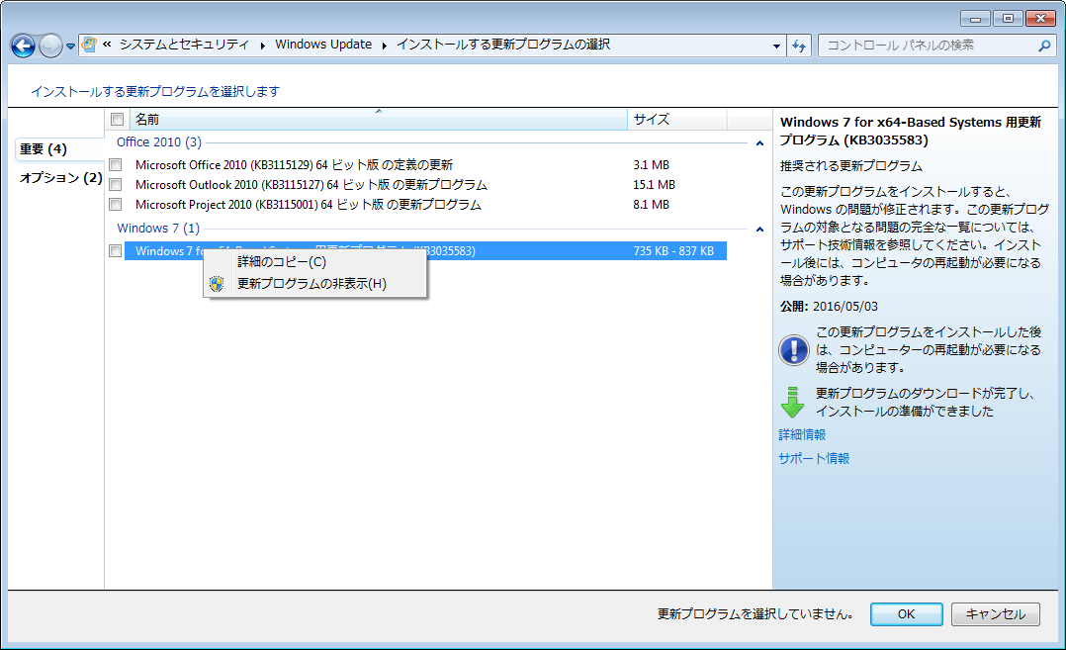Collapse the Office 2010 (3) group

tap(759, 142)
